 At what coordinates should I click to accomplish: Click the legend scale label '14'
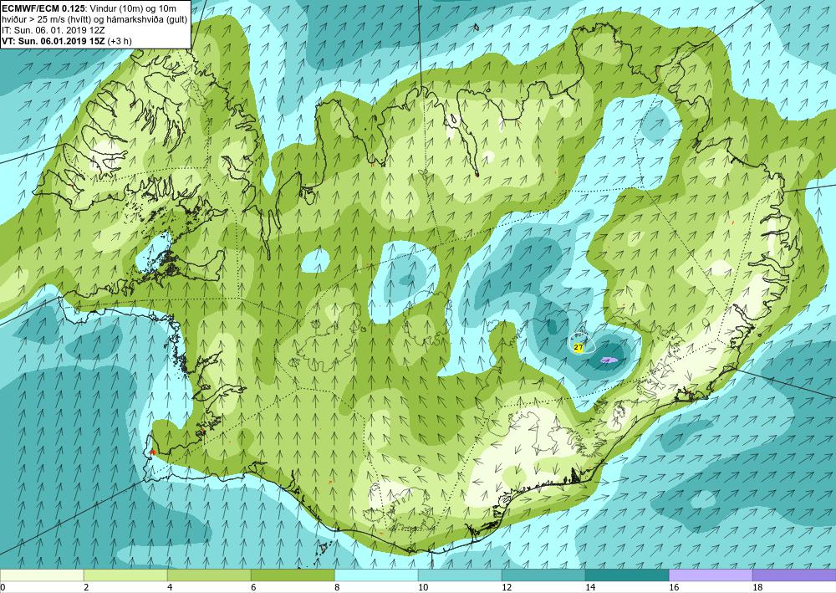click(590, 587)
